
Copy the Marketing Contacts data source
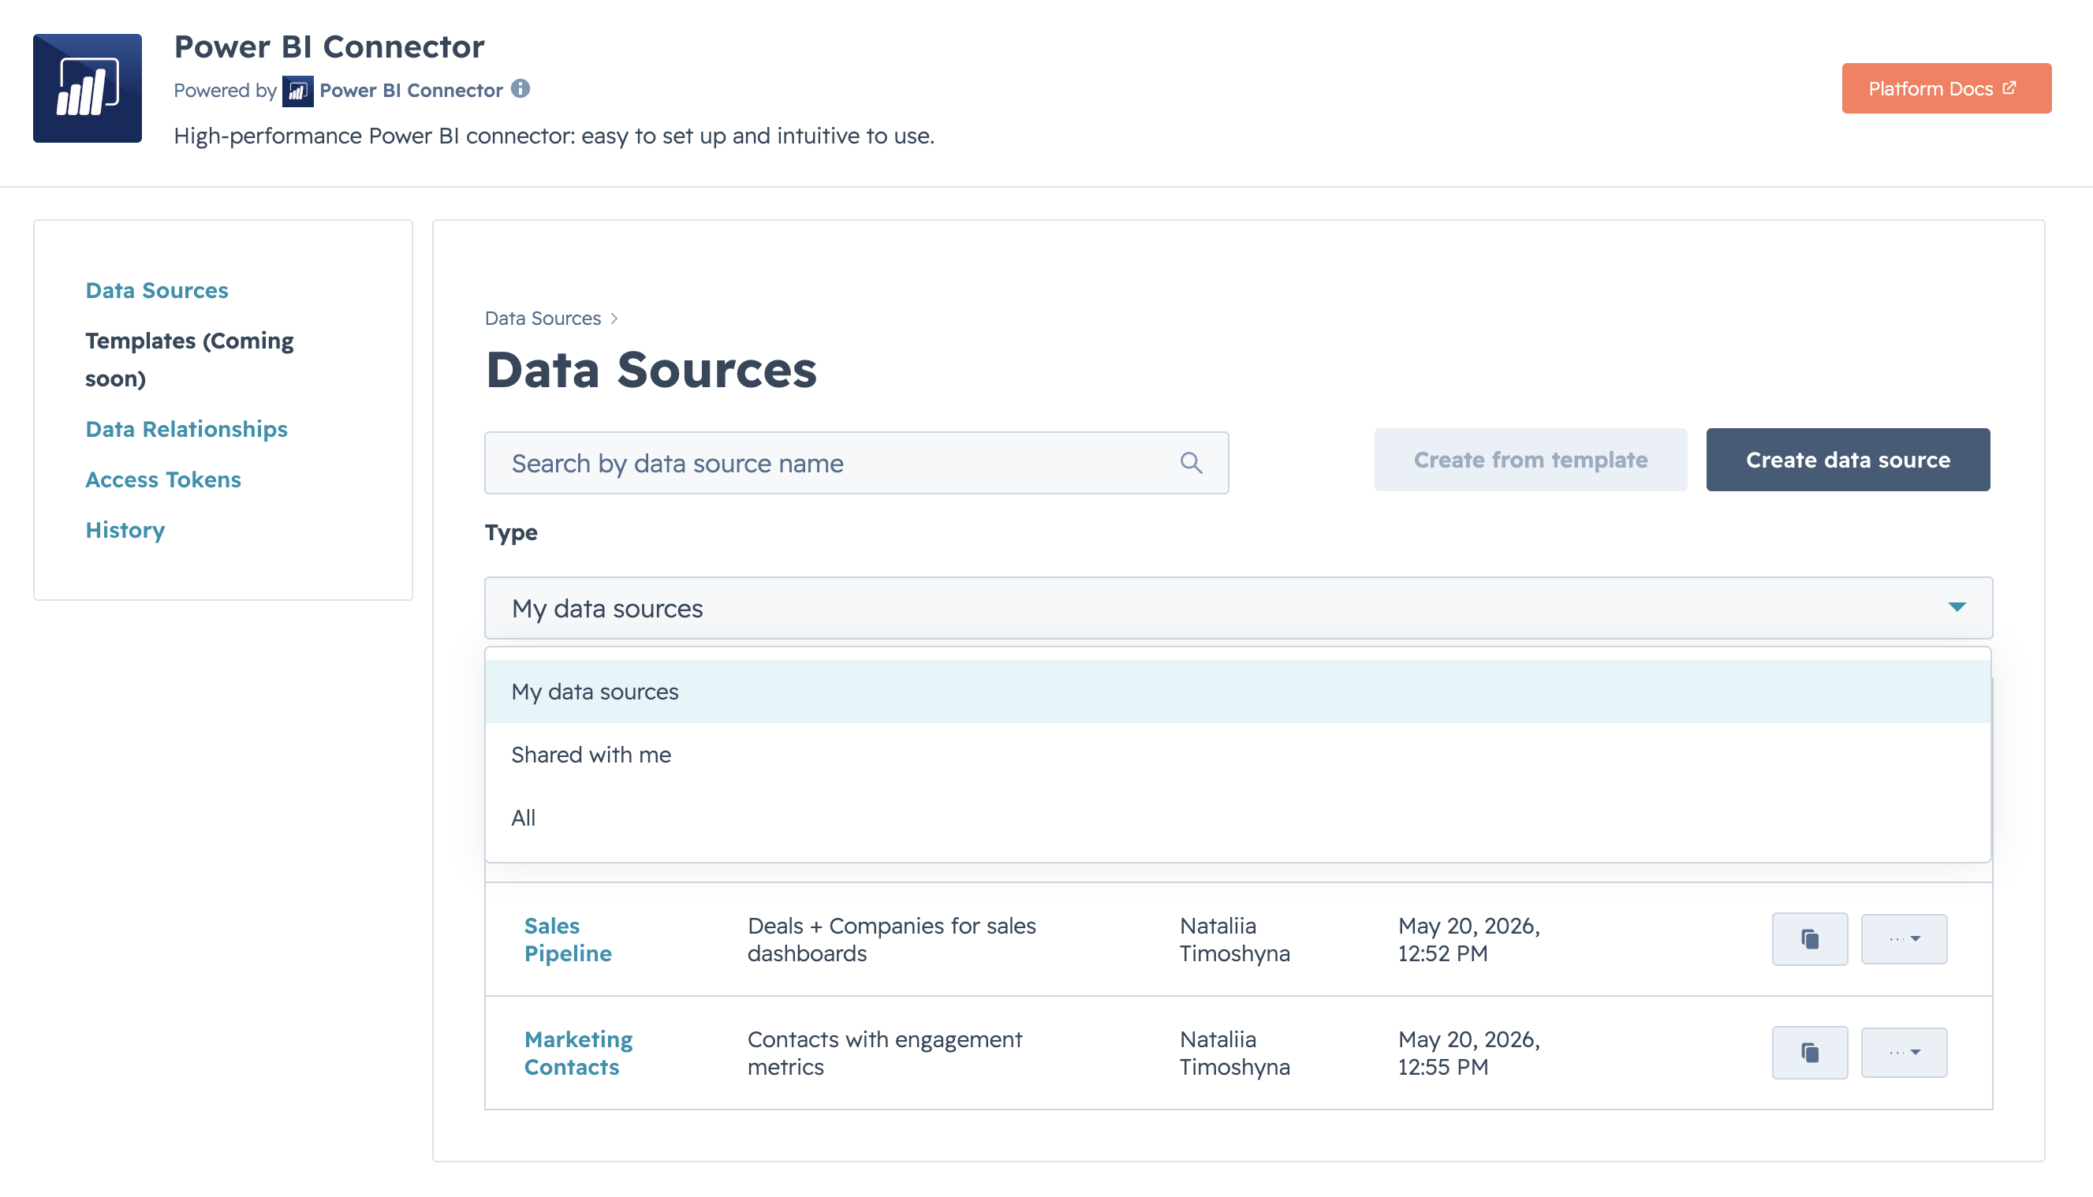click(x=1809, y=1053)
